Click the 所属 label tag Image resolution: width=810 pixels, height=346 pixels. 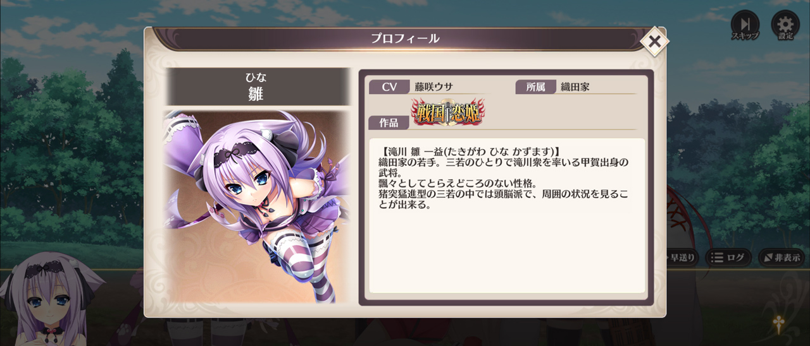point(536,87)
